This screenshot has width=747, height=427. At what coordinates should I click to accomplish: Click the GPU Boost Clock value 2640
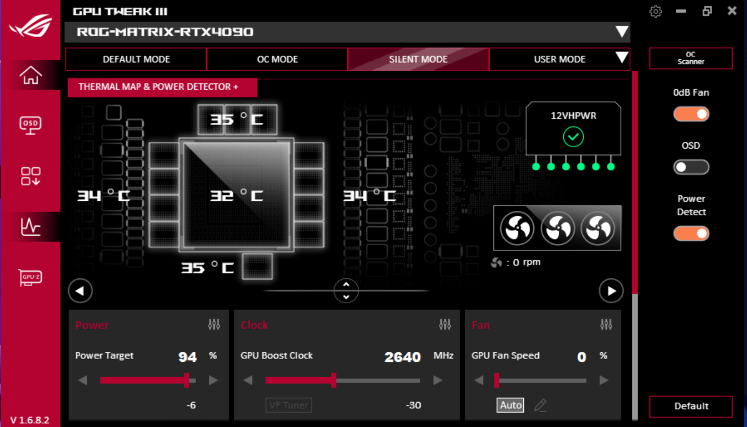[403, 357]
